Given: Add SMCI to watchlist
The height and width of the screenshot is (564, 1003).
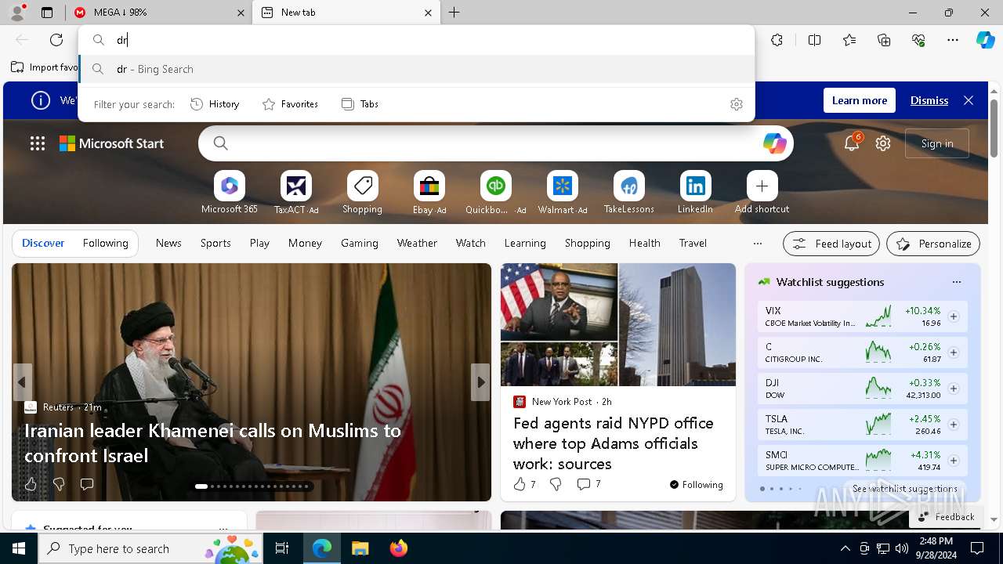Looking at the screenshot, I should coord(954,461).
